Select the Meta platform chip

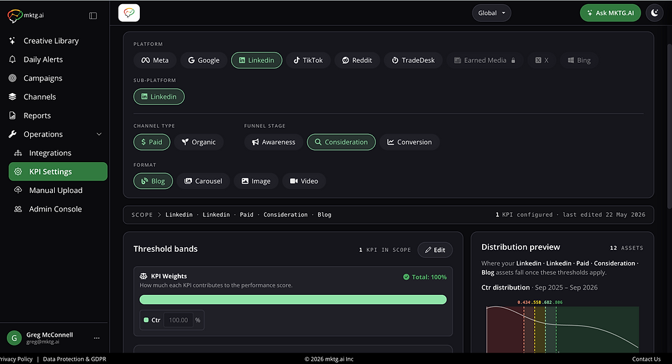[155, 60]
